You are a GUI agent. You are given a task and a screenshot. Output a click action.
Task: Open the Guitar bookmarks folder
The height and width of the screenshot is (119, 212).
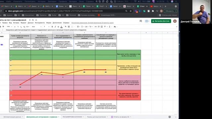(52, 15)
